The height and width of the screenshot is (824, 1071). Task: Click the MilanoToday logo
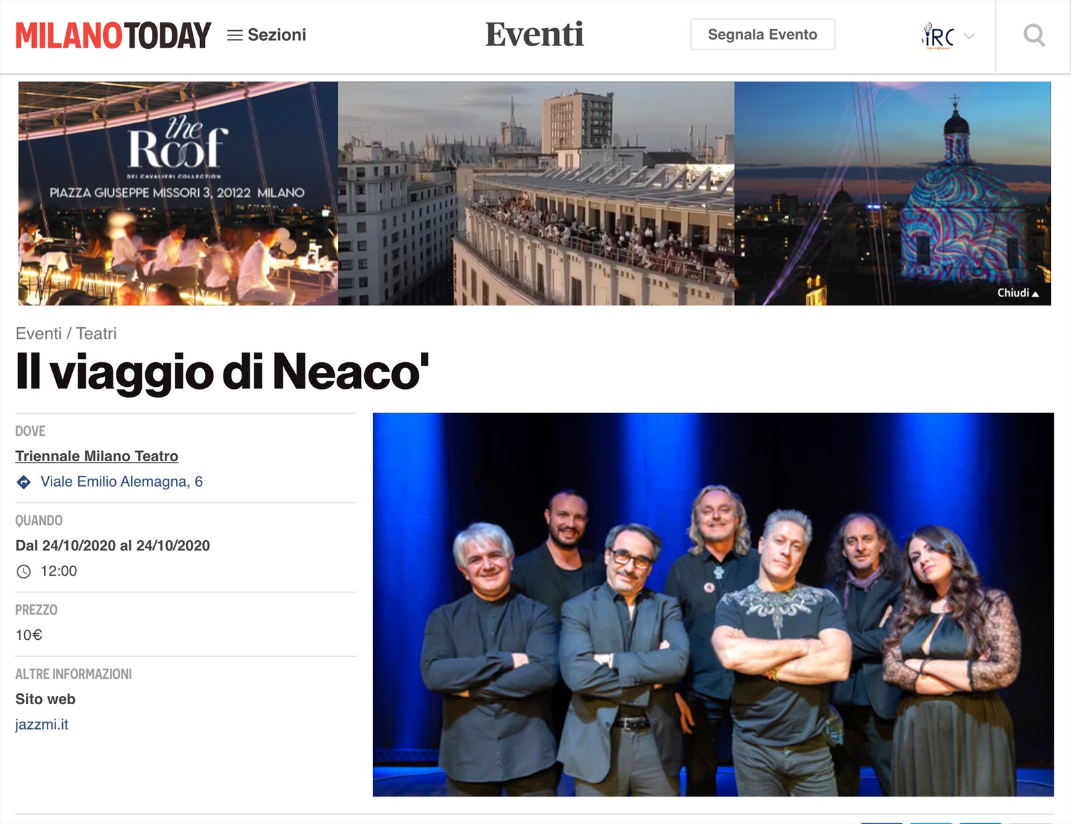(x=113, y=35)
